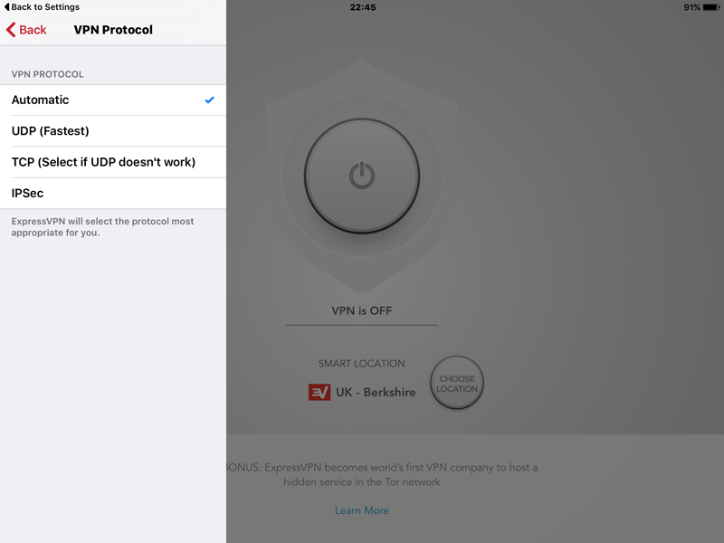The height and width of the screenshot is (543, 724).
Task: Tap the 91% battery percentage
Action: point(691,7)
